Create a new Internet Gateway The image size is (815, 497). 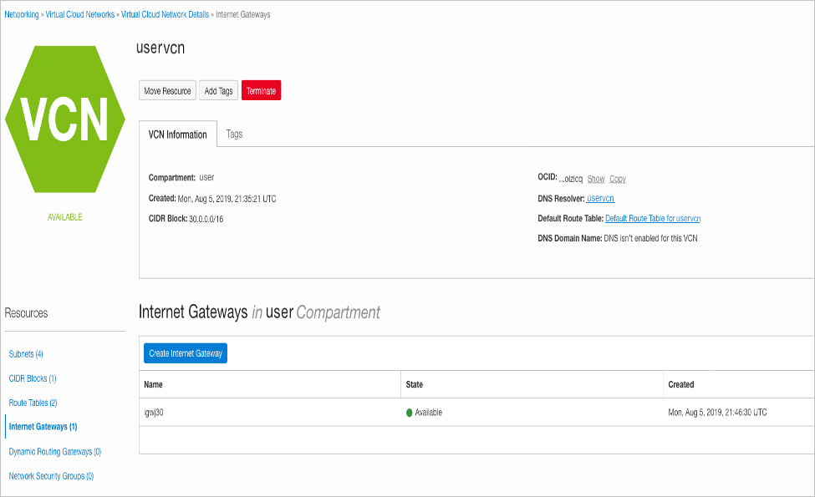click(186, 353)
